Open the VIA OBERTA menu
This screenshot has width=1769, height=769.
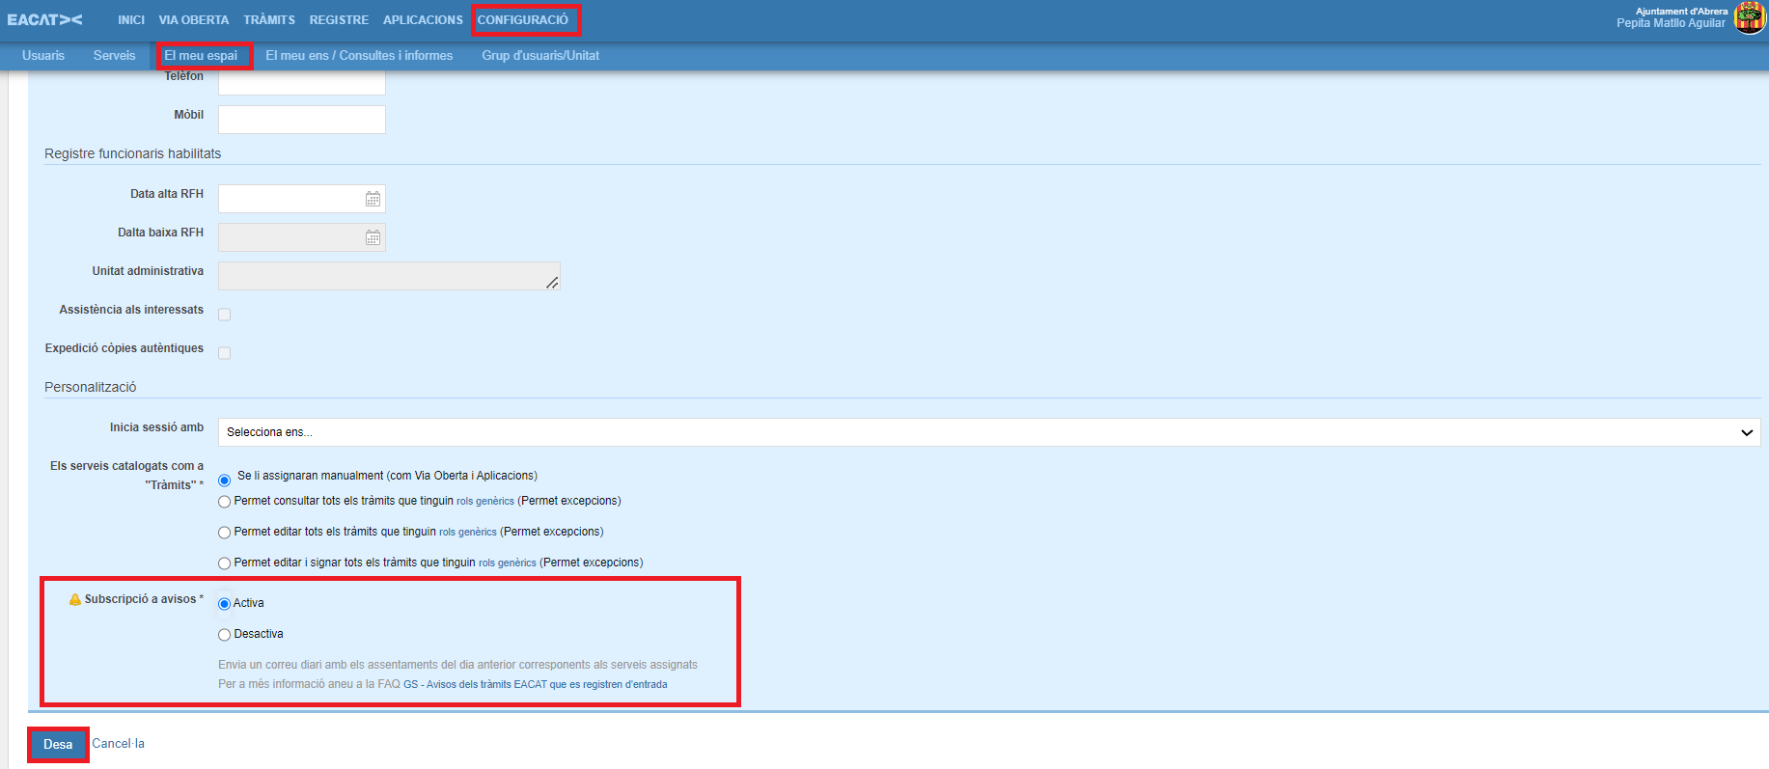point(194,20)
